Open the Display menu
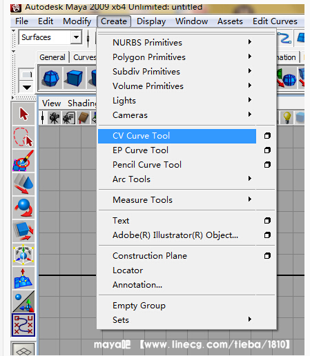 coord(151,21)
